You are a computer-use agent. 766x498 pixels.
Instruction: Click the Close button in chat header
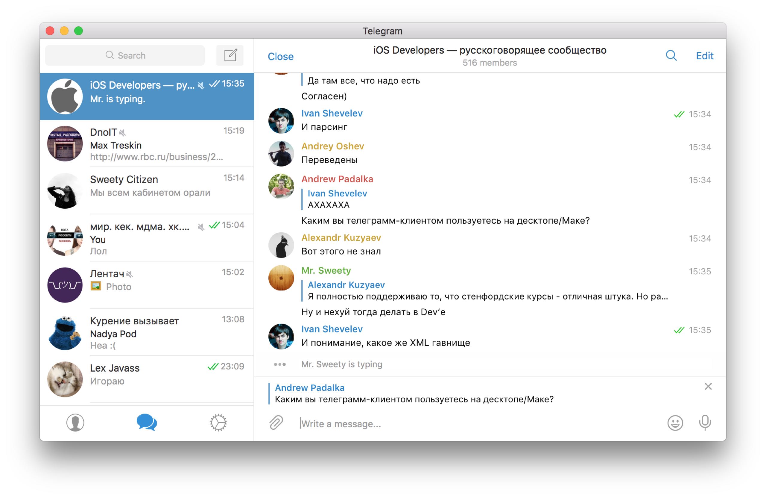pos(280,57)
